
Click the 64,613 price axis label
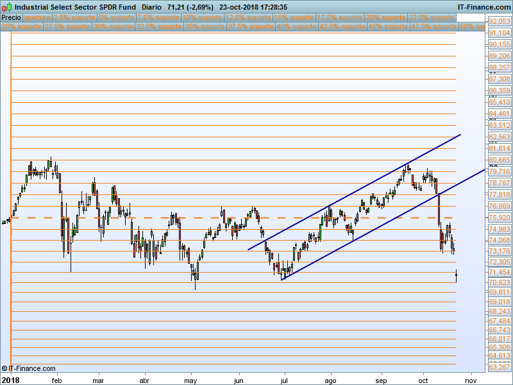(x=500, y=355)
